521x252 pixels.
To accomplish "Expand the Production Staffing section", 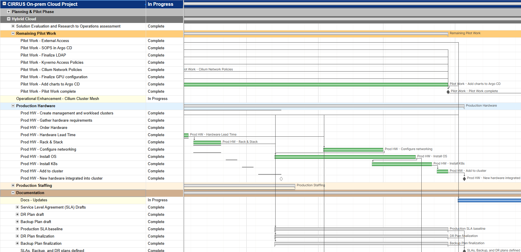I will [13, 185].
